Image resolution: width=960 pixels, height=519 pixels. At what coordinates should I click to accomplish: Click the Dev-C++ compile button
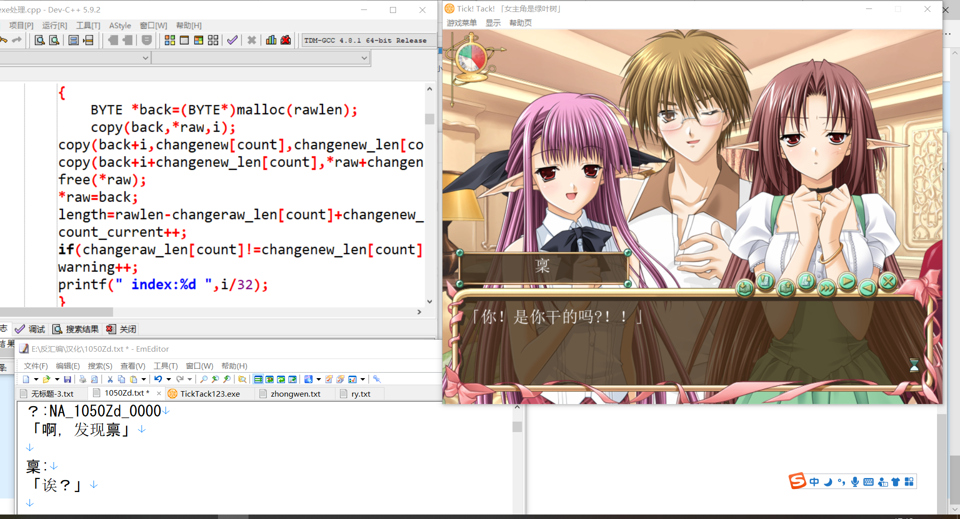click(169, 40)
